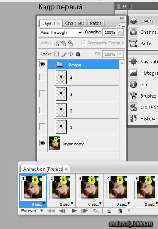
Task: Open the Pass Through blend mode dropdown
Action: point(61,33)
